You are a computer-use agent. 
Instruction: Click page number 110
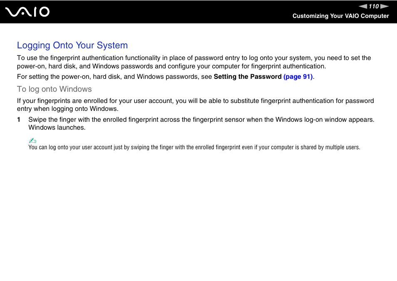pos(374,6)
